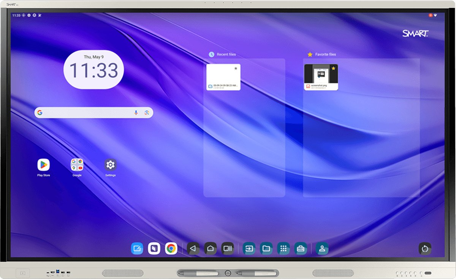Star the recent 05-09-24 whiteboard file
Image resolution: width=456 pixels, height=279 pixels.
click(236, 69)
